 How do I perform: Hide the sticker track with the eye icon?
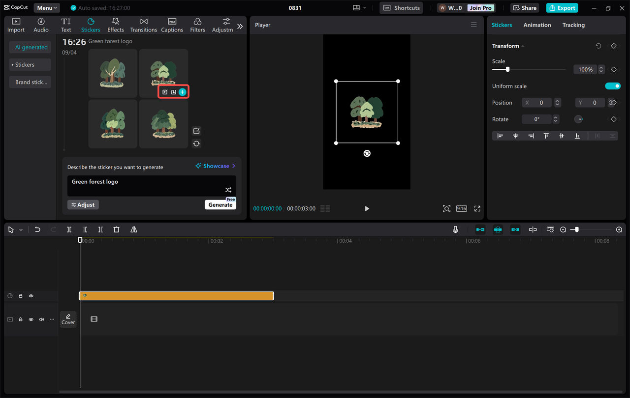click(x=31, y=295)
